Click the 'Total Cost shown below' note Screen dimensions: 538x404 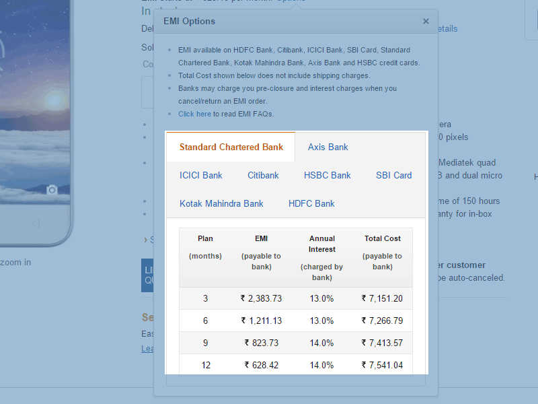tap(274, 75)
